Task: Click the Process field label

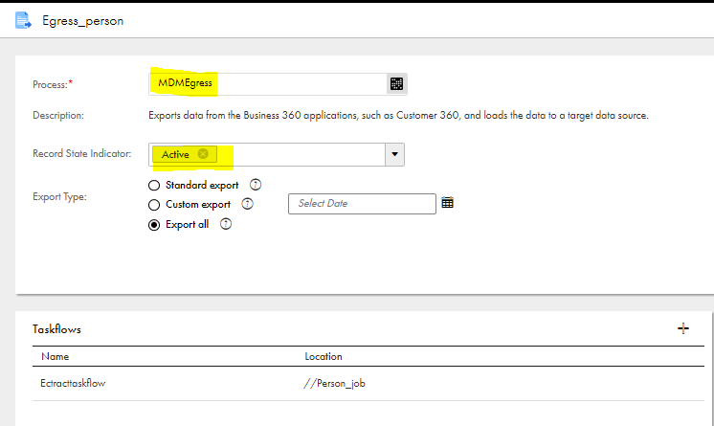Action: (53, 85)
